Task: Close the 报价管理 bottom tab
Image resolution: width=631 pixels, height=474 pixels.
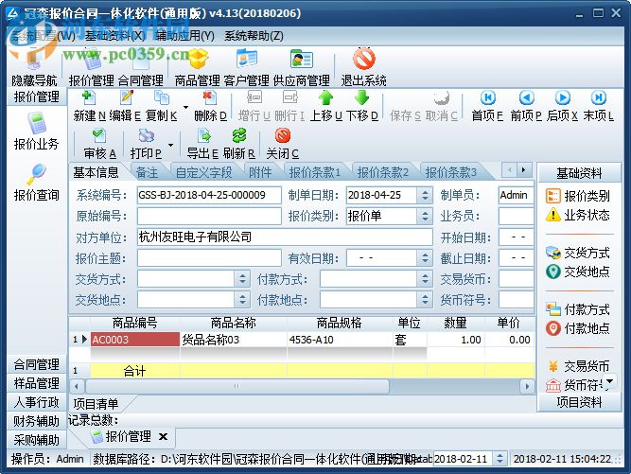Action: (x=163, y=436)
